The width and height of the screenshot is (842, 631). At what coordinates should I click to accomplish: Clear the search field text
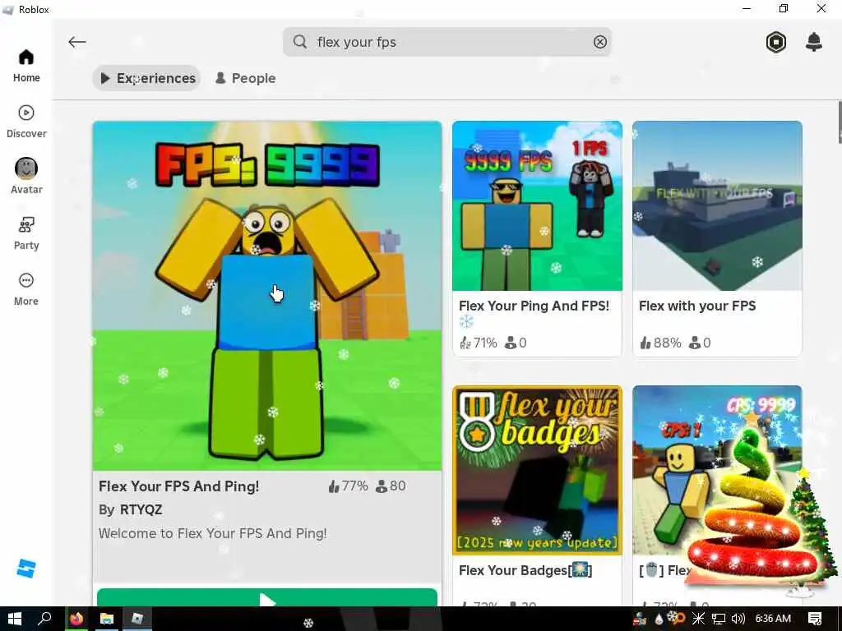[599, 42]
